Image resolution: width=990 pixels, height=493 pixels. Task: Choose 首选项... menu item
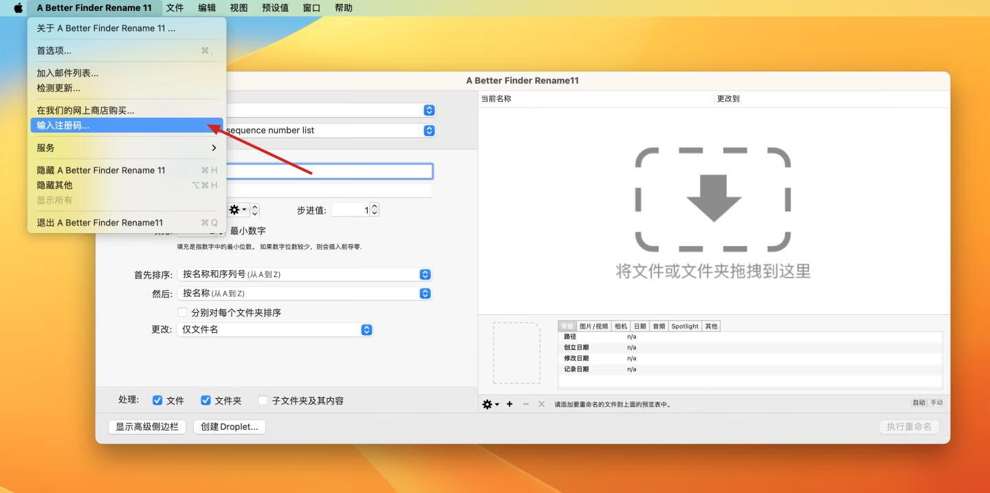click(x=126, y=51)
